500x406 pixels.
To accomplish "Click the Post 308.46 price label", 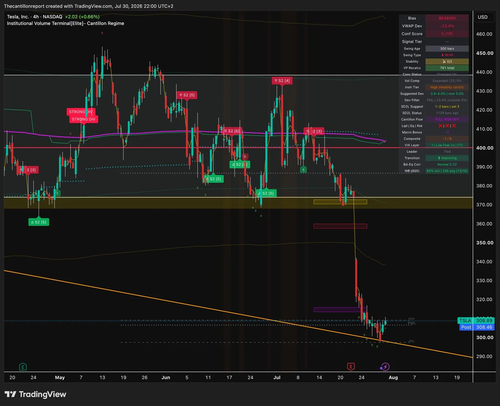I will click(x=477, y=327).
